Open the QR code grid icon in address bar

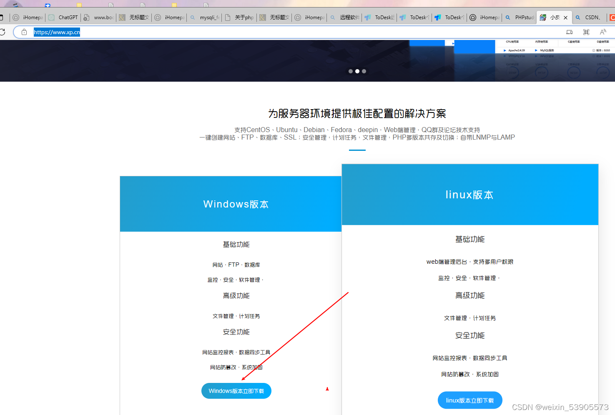(x=586, y=32)
